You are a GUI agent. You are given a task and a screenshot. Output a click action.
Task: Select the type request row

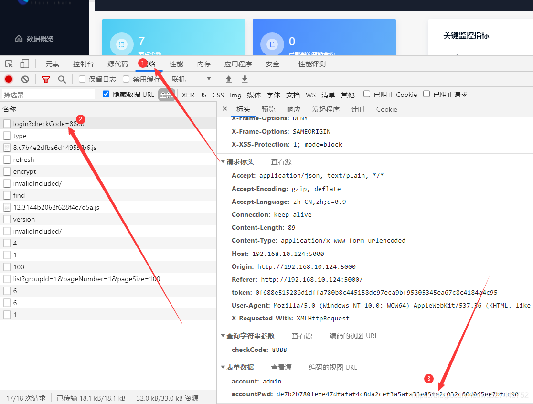(108, 136)
